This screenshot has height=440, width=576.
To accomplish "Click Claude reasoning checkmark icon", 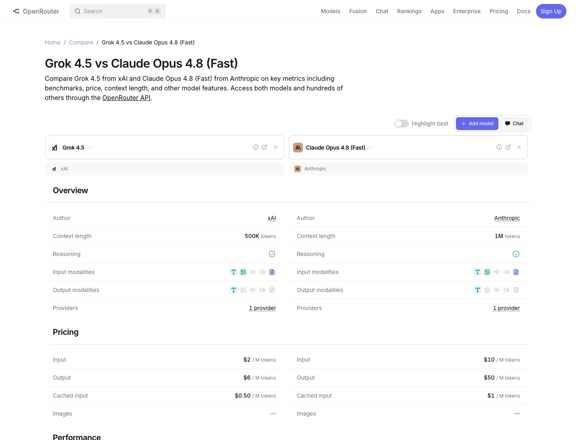I will tap(516, 254).
